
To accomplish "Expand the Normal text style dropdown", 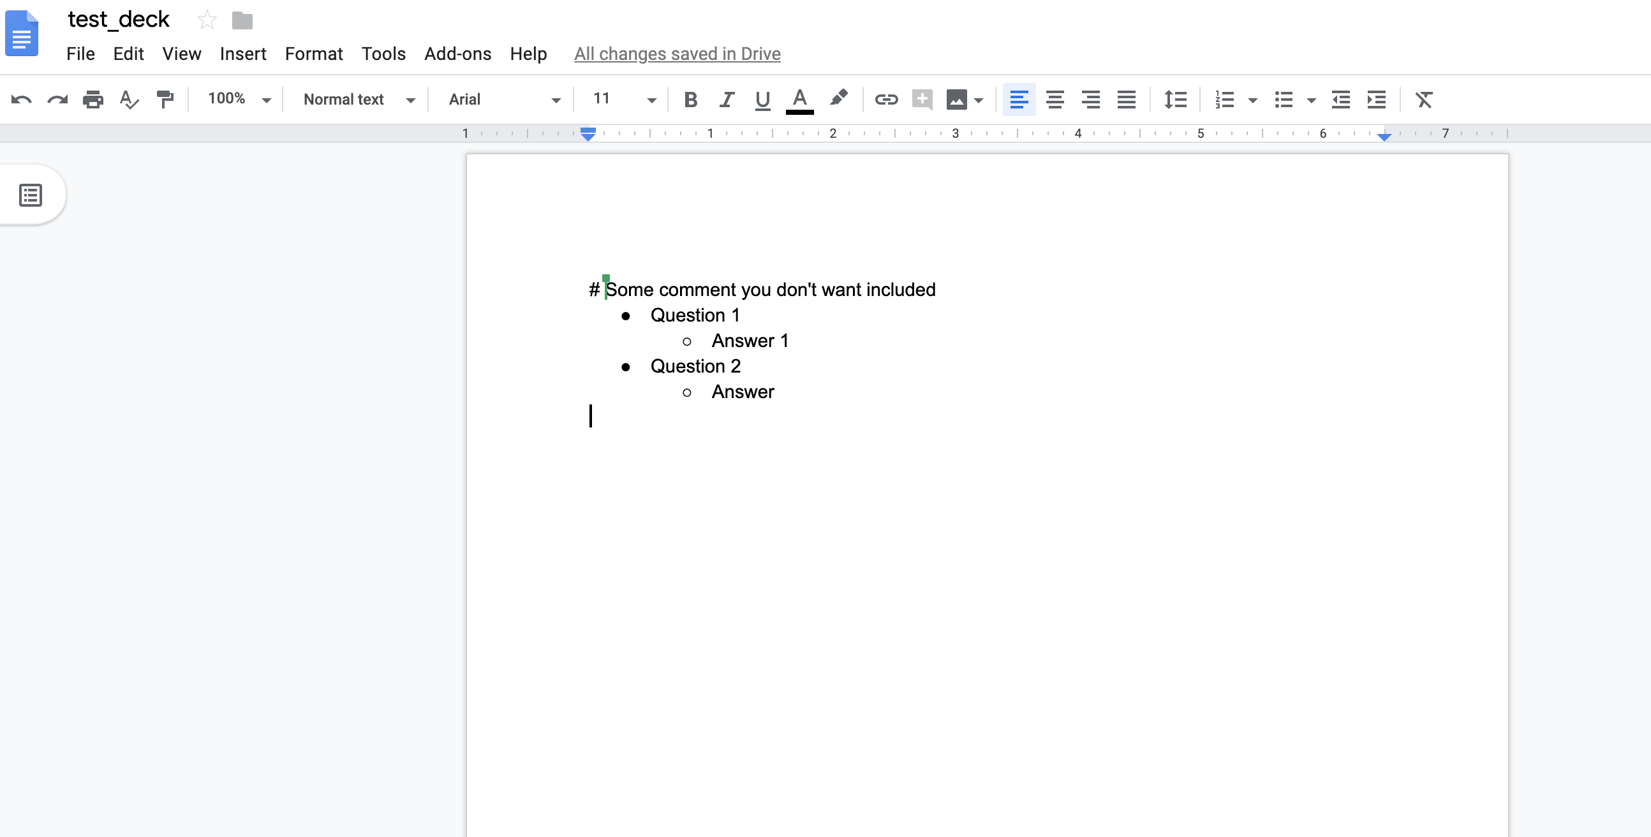I will 359,100.
